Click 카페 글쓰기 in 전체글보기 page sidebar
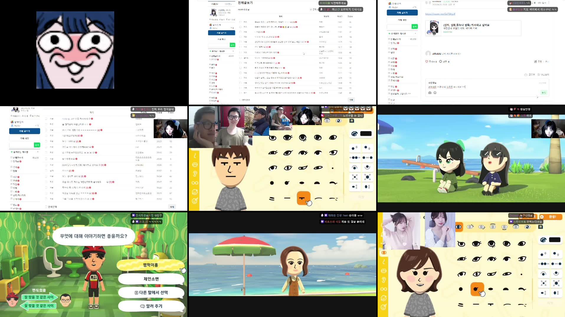Image resolution: width=565 pixels, height=317 pixels. pyautogui.click(x=221, y=33)
